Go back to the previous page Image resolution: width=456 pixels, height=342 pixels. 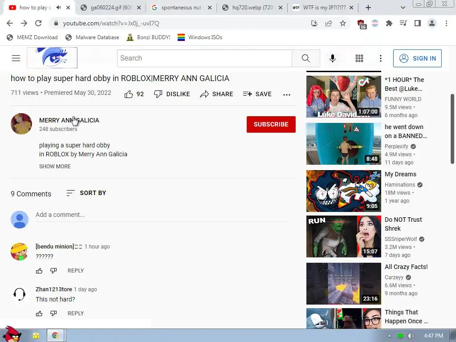click(10, 23)
